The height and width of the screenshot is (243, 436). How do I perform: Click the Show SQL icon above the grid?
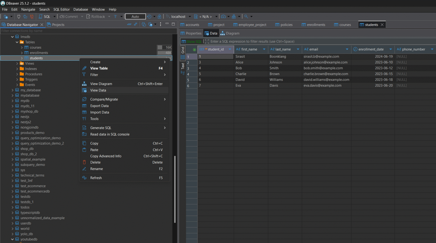184,41
